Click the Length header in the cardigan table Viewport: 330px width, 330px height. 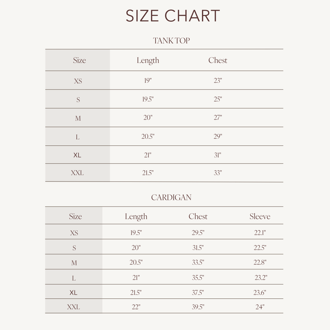(x=136, y=216)
